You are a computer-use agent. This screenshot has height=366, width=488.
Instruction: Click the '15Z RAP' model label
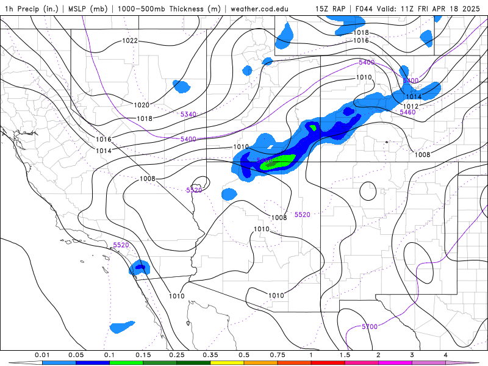coord(330,9)
